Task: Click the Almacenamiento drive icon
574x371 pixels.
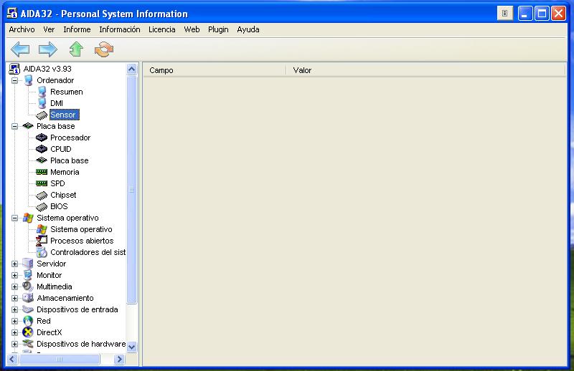Action: point(28,298)
